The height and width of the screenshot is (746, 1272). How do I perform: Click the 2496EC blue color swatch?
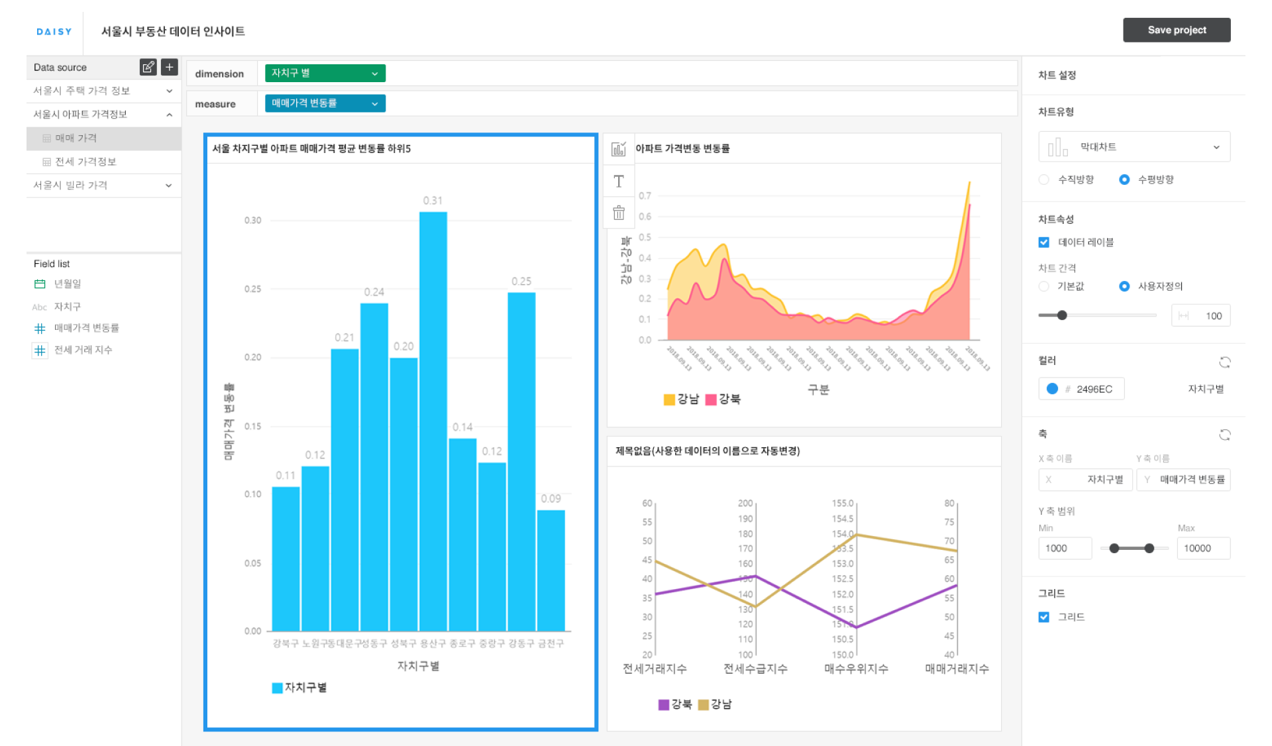click(x=1052, y=389)
